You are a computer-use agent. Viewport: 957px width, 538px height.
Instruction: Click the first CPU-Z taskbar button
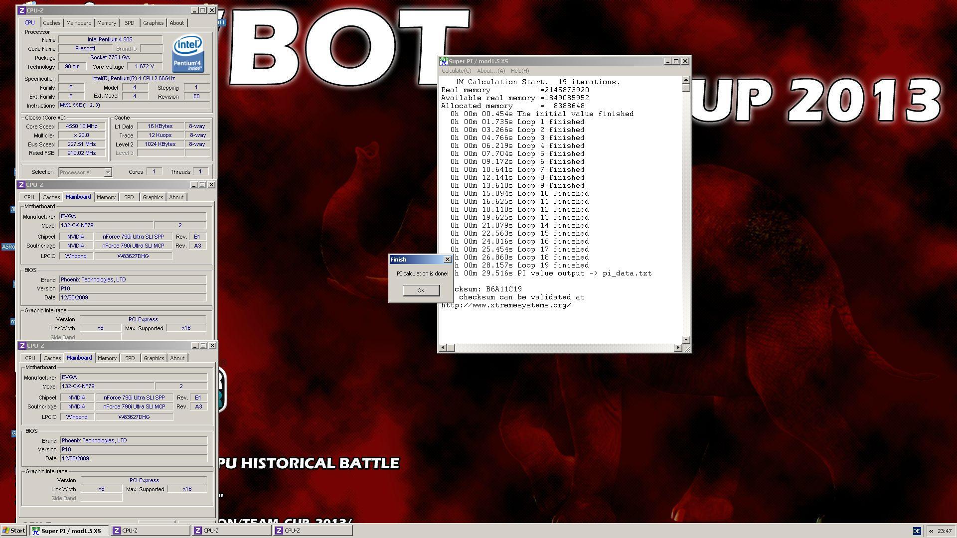coord(150,531)
